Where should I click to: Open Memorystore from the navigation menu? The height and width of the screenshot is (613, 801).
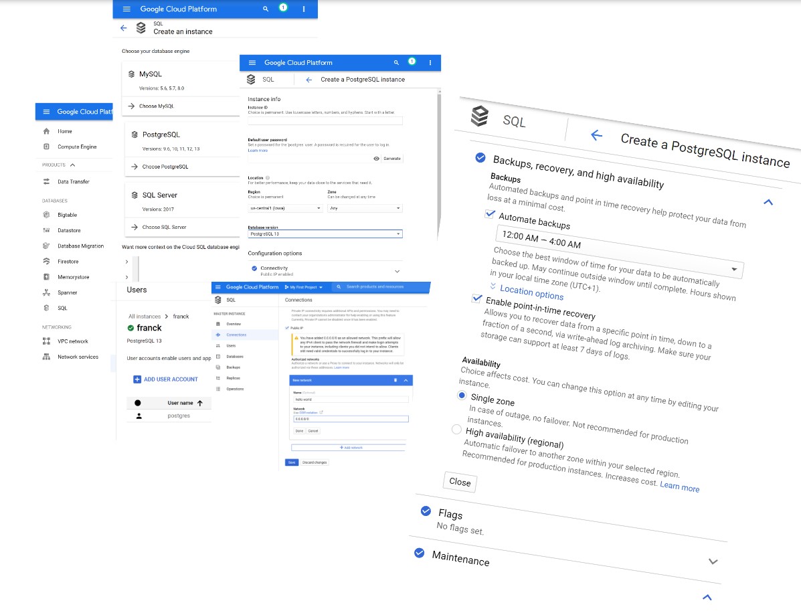click(73, 277)
